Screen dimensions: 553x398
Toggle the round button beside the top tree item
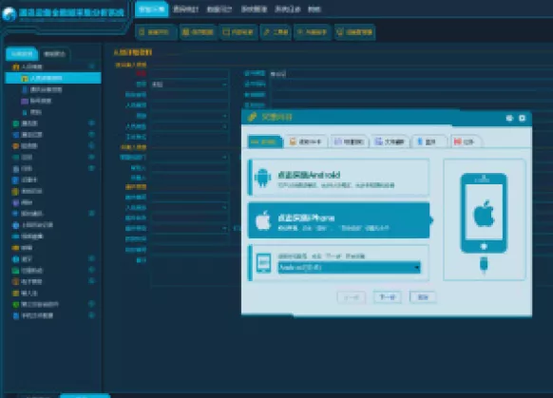point(92,66)
